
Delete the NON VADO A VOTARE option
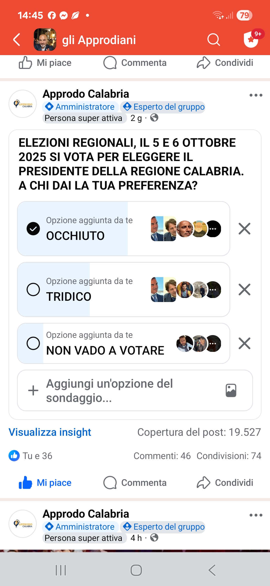click(244, 343)
